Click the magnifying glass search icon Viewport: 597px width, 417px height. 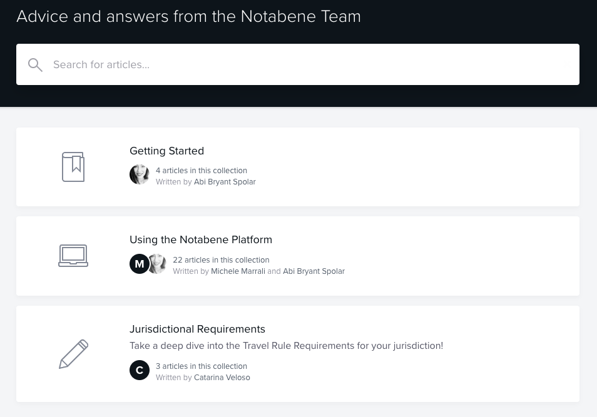(36, 65)
